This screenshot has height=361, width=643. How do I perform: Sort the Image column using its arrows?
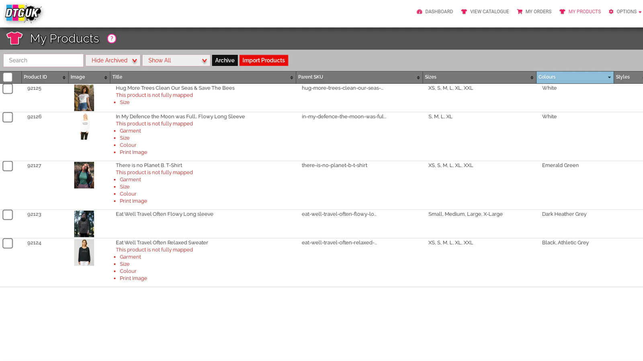click(x=106, y=77)
